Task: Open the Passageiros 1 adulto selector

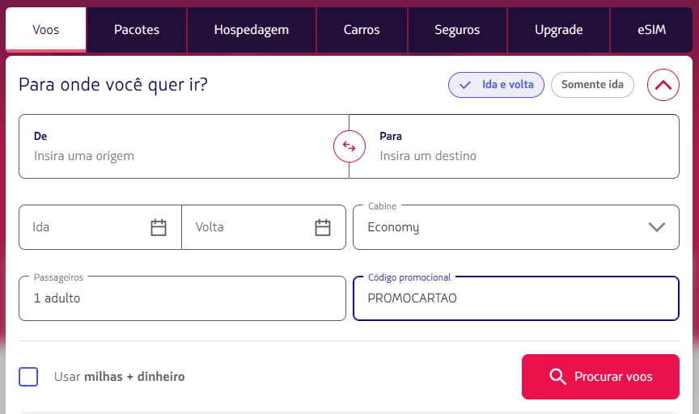Action: pyautogui.click(x=182, y=298)
